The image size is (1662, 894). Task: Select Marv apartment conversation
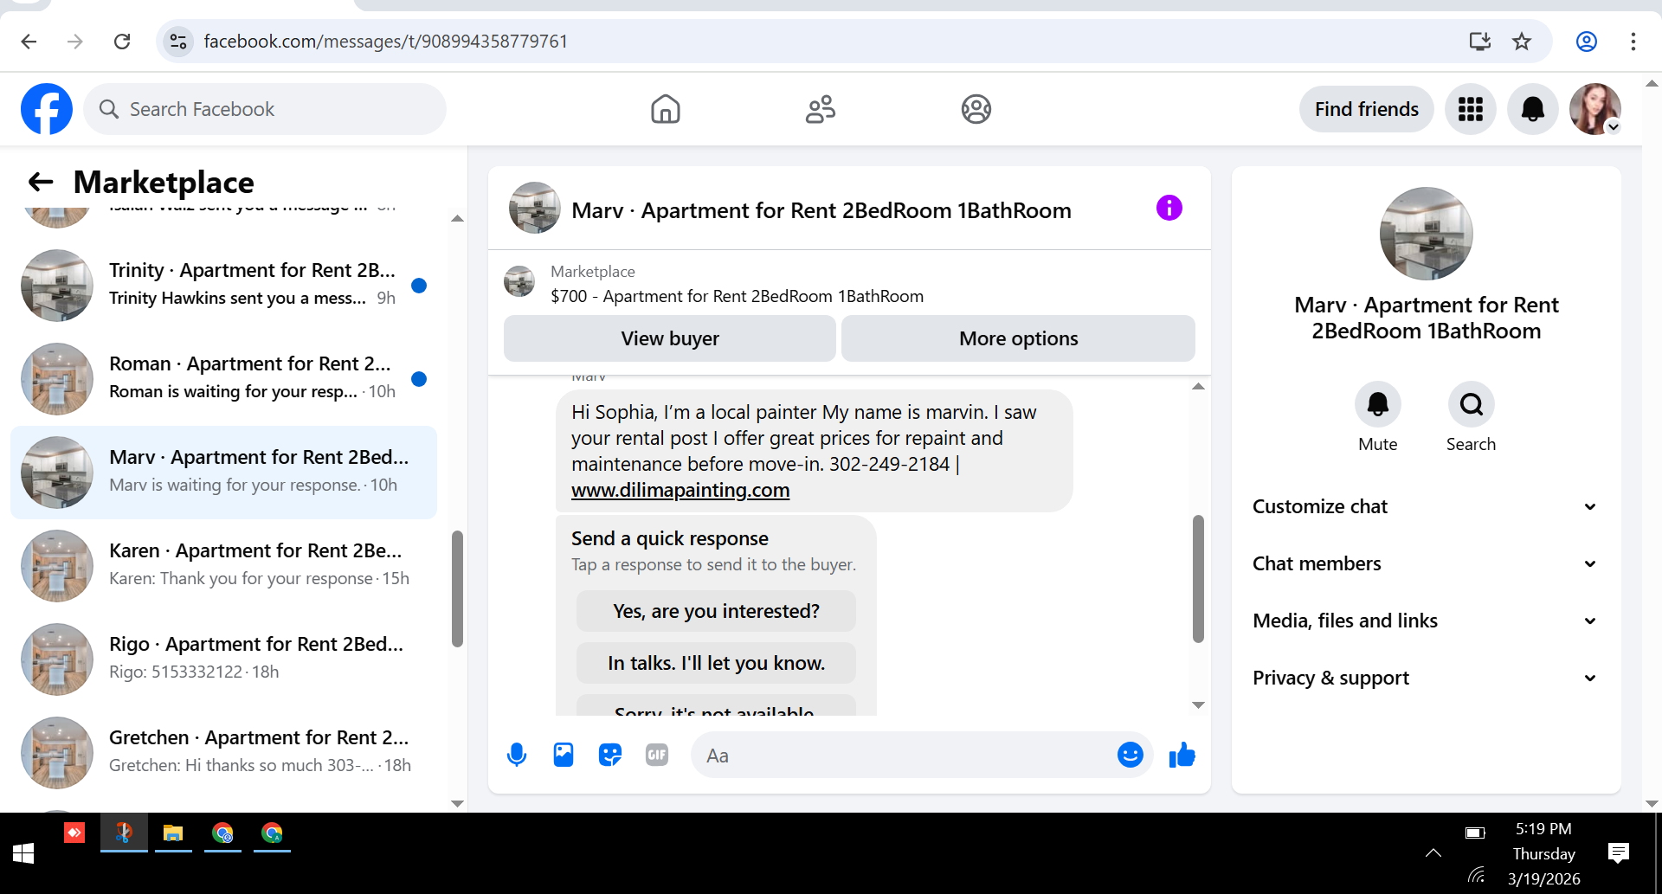click(x=223, y=473)
